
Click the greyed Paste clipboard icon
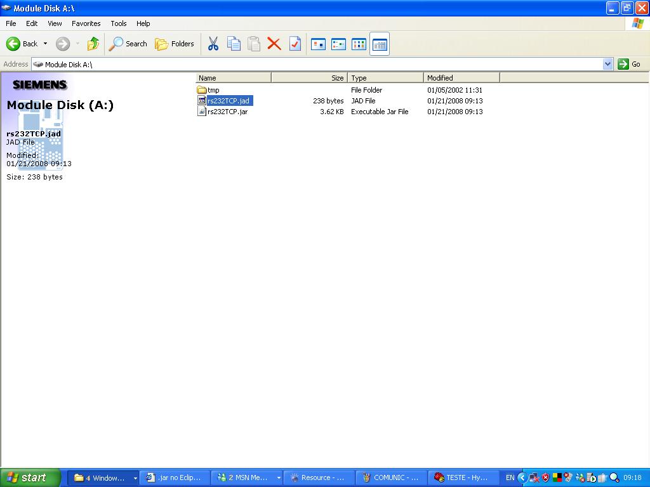[254, 44]
